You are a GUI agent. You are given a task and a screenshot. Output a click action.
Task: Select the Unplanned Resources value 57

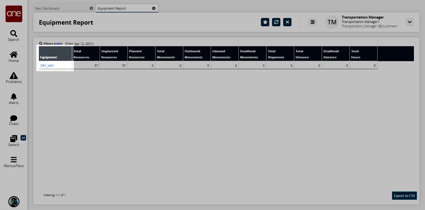(124, 66)
